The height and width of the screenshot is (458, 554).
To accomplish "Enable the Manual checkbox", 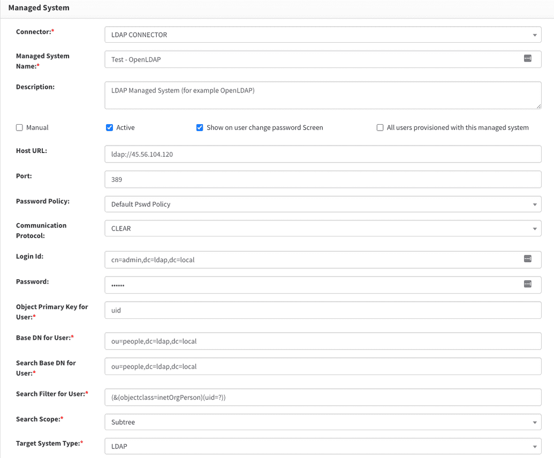I will click(19, 127).
